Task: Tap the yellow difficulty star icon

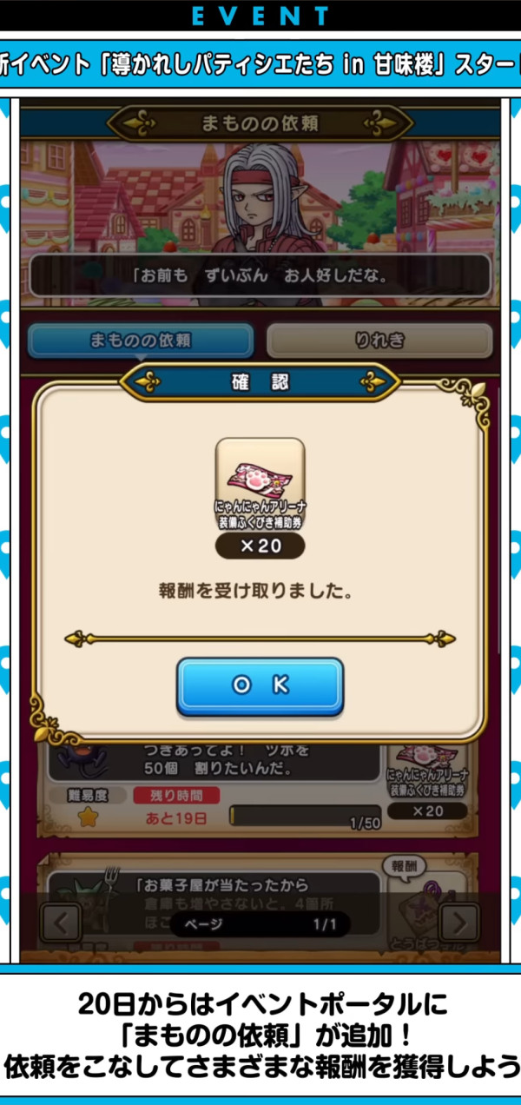Action: coord(88,817)
